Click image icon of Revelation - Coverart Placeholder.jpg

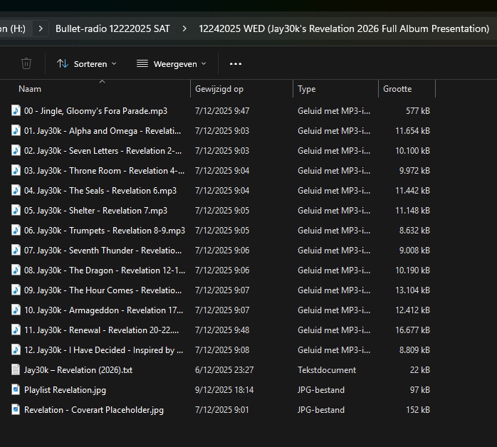click(16, 409)
